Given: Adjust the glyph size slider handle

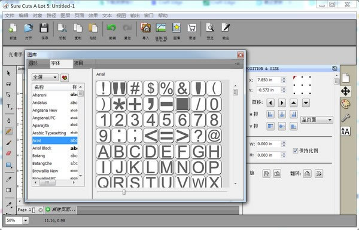Looking at the screenshot, I should pyautogui.click(x=124, y=192).
